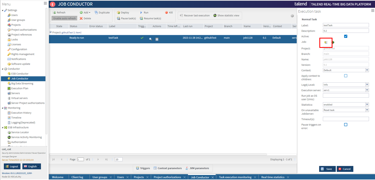Switch to the Client log tab
Screen dimensions: 375x180
77,177
